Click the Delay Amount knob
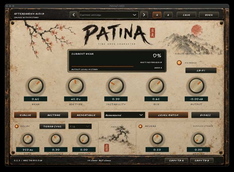 84,139
